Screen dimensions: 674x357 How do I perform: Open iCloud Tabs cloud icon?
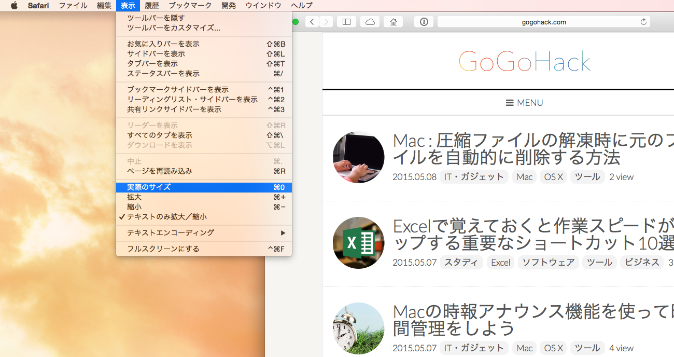pos(370,22)
